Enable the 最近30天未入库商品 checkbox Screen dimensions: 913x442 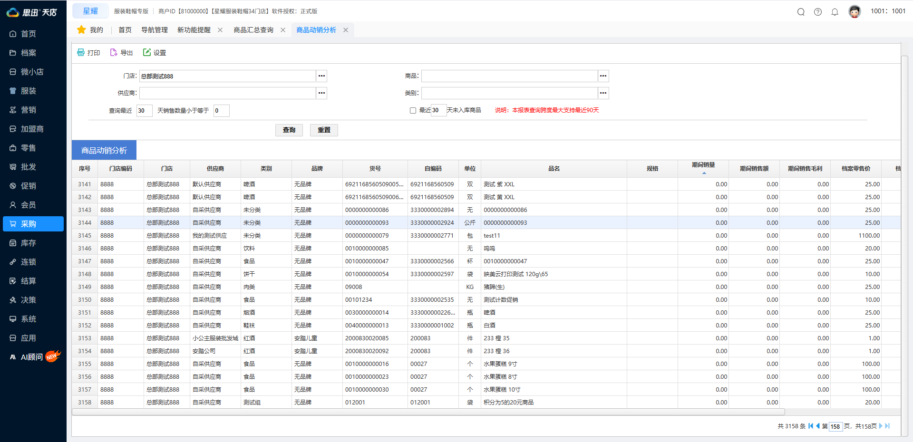pyautogui.click(x=413, y=110)
